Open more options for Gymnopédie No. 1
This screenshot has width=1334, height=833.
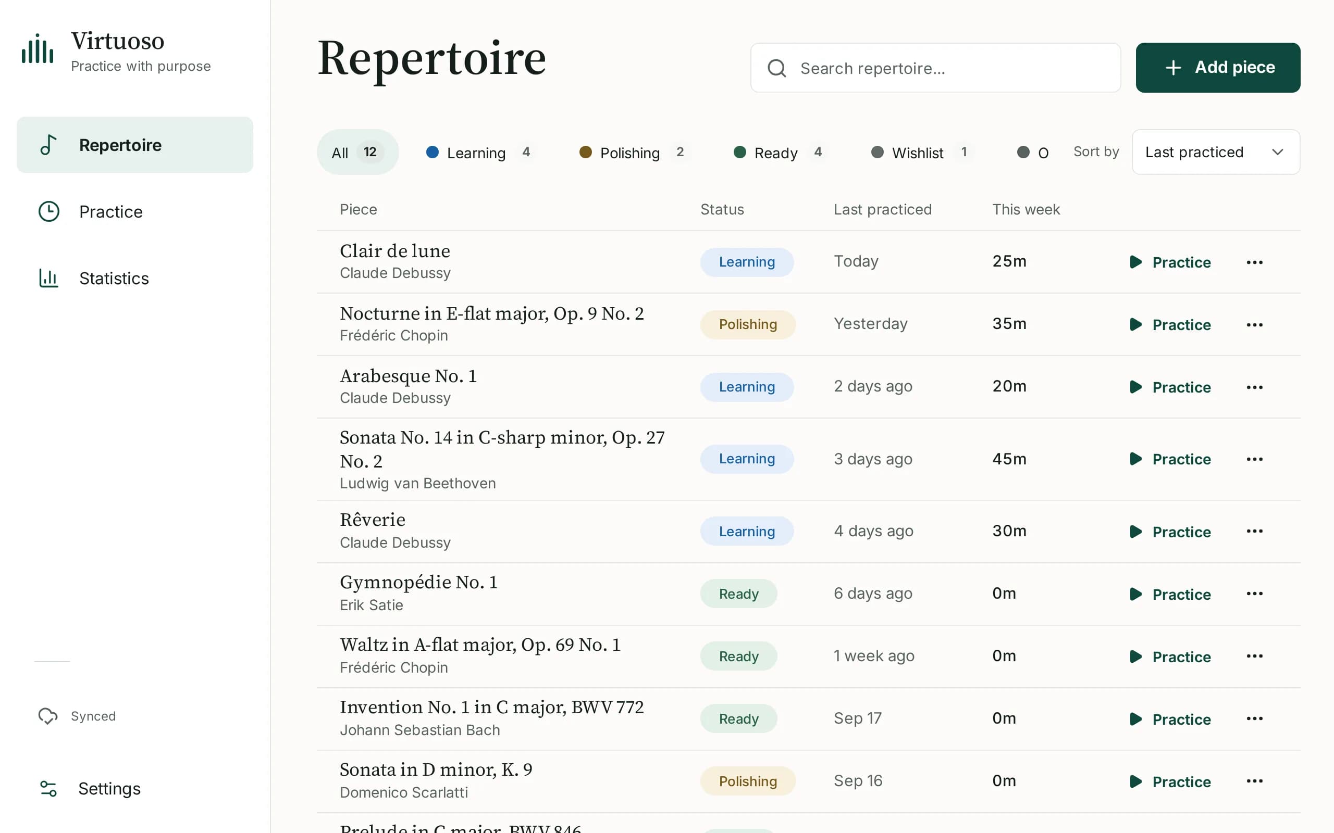point(1255,594)
